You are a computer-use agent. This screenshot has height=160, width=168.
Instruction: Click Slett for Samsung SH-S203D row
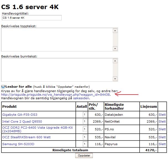coord(162,144)
